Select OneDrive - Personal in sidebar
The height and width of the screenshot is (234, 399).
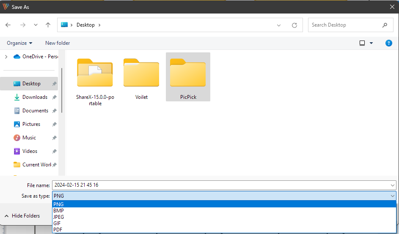click(x=36, y=57)
